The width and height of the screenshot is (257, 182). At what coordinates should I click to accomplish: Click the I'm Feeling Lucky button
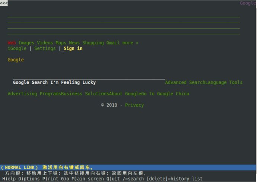[73, 82]
